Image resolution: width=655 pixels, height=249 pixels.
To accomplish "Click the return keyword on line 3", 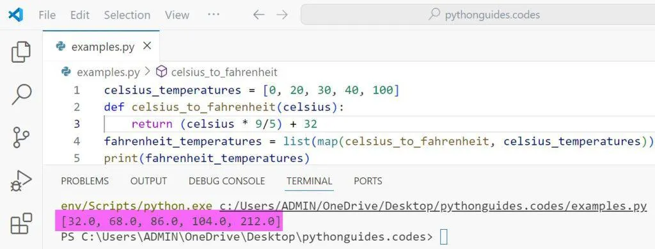I will pyautogui.click(x=152, y=124).
